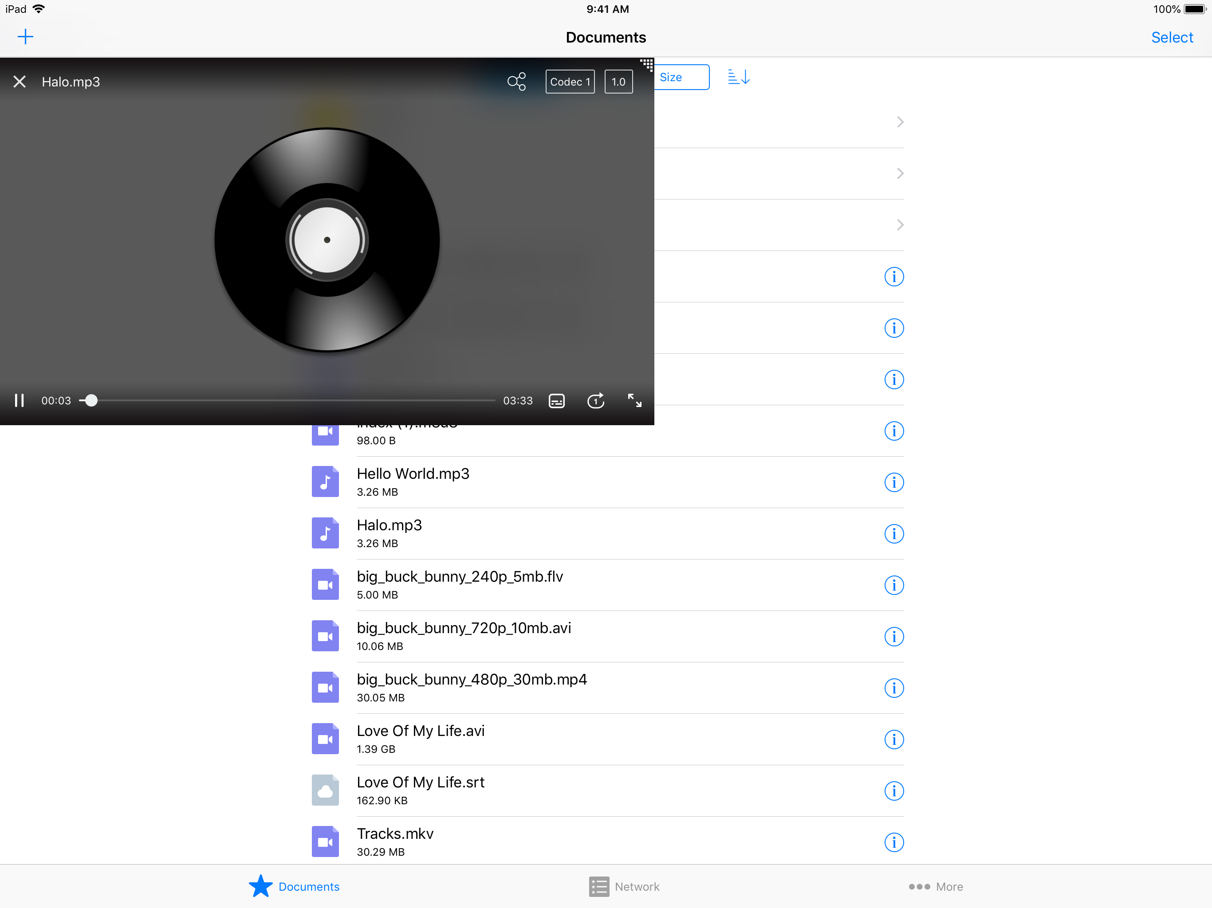Switch to the Network tab
Screen dimensions: 1212x908
(624, 887)
